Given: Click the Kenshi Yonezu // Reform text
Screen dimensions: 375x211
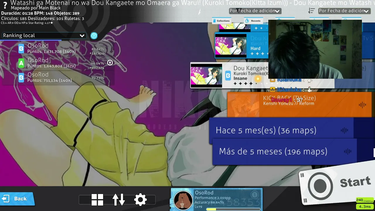Looking at the screenshot, I should pyautogui.click(x=289, y=103).
